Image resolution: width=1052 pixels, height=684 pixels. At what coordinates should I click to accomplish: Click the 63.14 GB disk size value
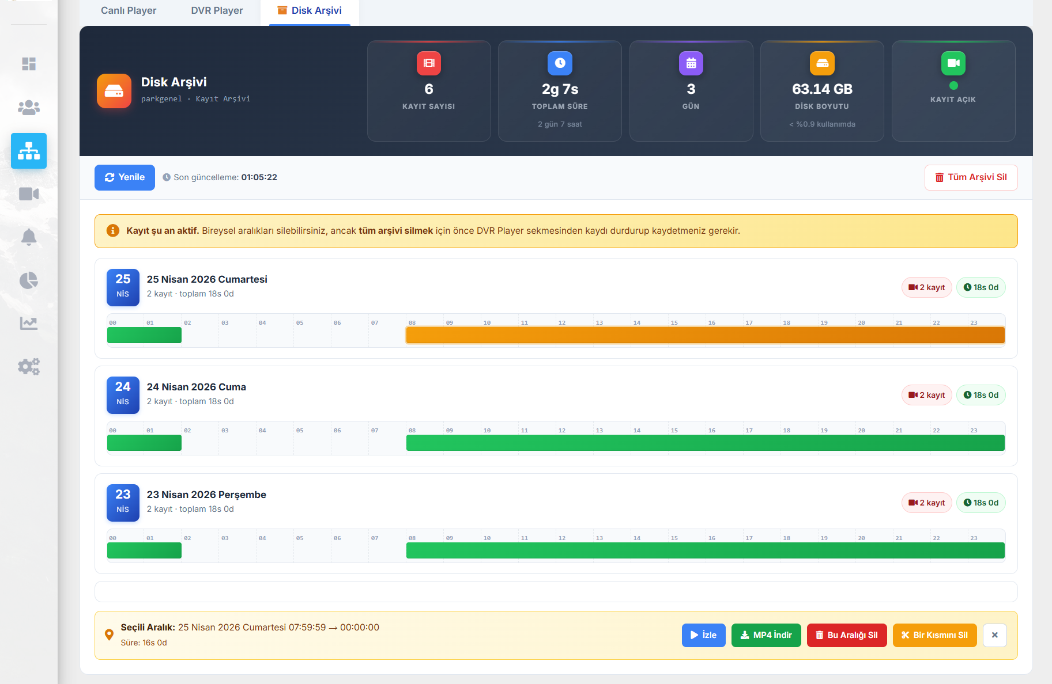pyautogui.click(x=822, y=89)
